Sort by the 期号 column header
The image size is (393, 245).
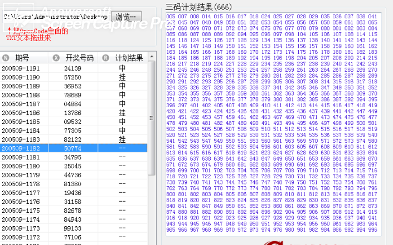pyautogui.click(x=22, y=58)
